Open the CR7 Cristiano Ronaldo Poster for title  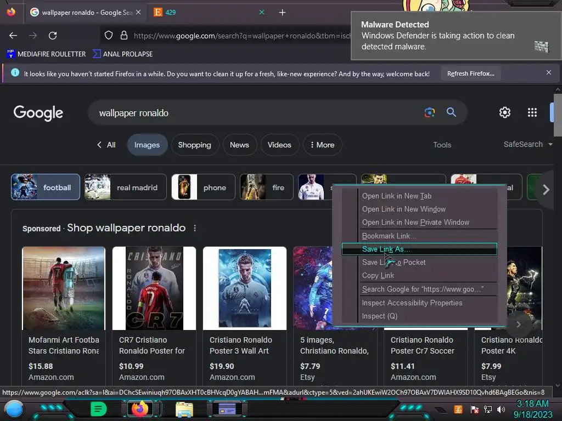pos(152,345)
